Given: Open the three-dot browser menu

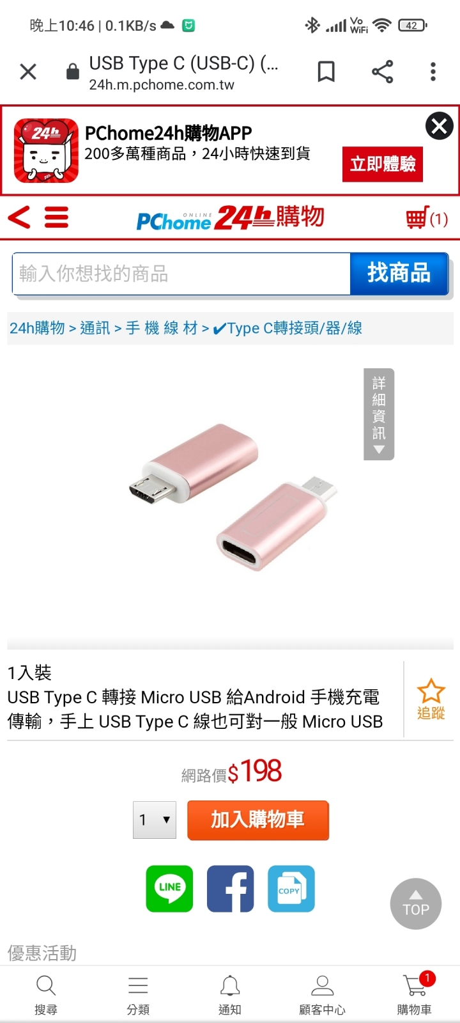Looking at the screenshot, I should click(x=433, y=72).
